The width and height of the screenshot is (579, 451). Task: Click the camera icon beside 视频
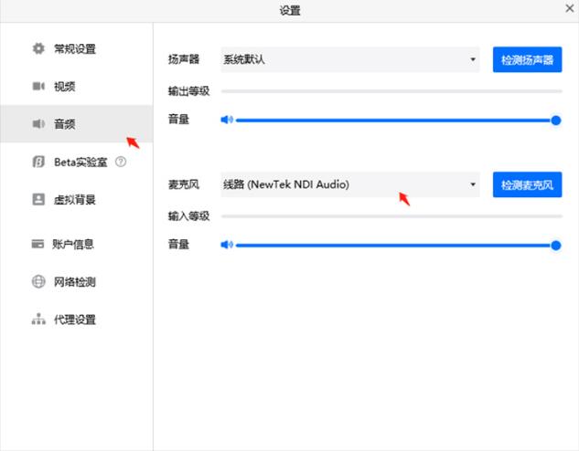click(x=38, y=87)
